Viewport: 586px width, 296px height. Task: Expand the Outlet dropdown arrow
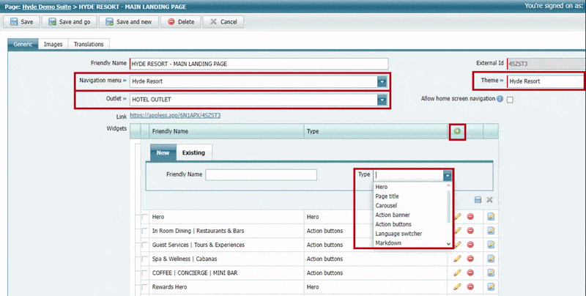point(382,100)
